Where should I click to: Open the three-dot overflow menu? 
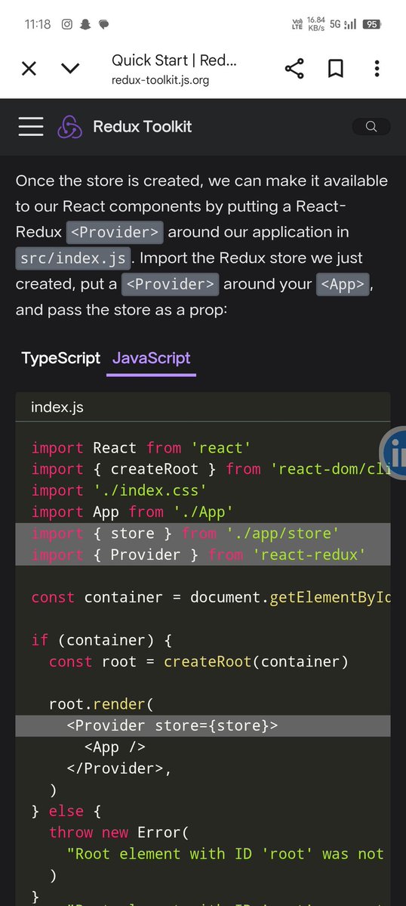coord(377,69)
